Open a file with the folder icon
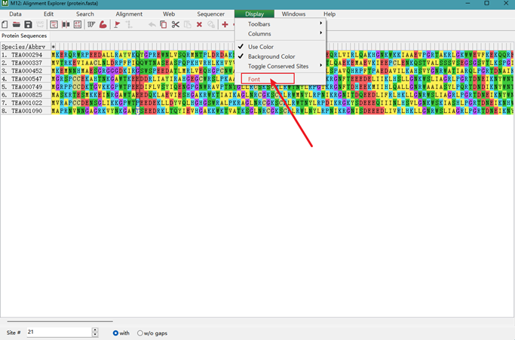This screenshot has width=515, height=340. [x=17, y=25]
